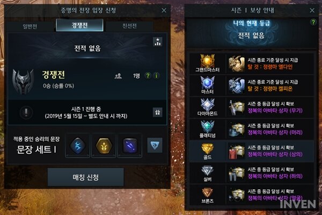Open the ranking leaderboard icon

pyautogui.click(x=157, y=42)
